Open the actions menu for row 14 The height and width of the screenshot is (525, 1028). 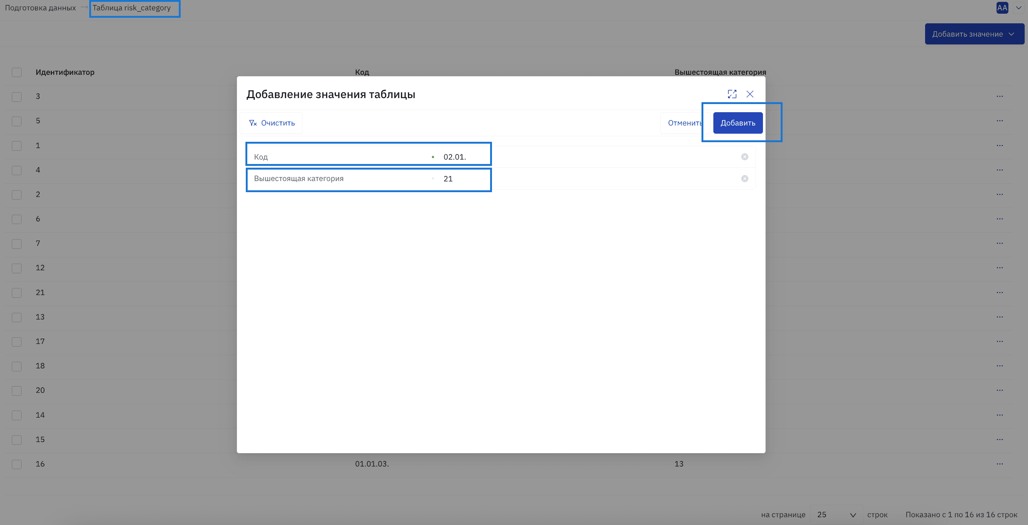(999, 415)
